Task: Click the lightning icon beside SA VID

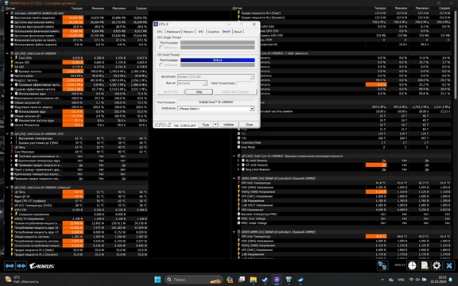Action: (12, 67)
